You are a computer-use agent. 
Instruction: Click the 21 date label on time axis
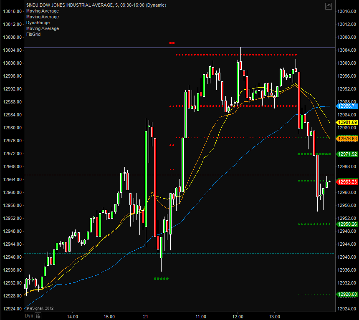(145, 316)
